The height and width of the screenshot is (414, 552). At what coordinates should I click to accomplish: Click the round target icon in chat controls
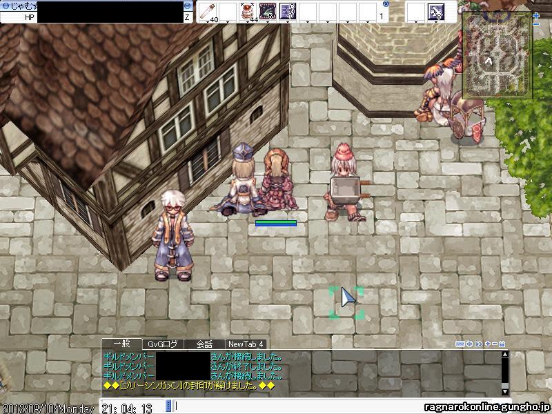469,344
